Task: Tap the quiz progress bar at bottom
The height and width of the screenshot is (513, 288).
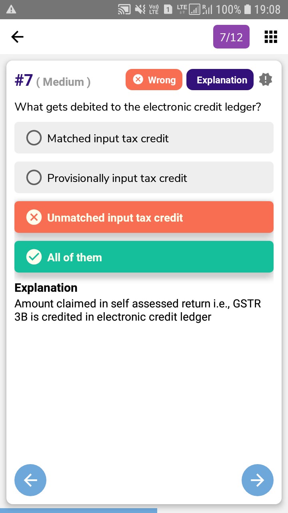Action: click(78, 511)
